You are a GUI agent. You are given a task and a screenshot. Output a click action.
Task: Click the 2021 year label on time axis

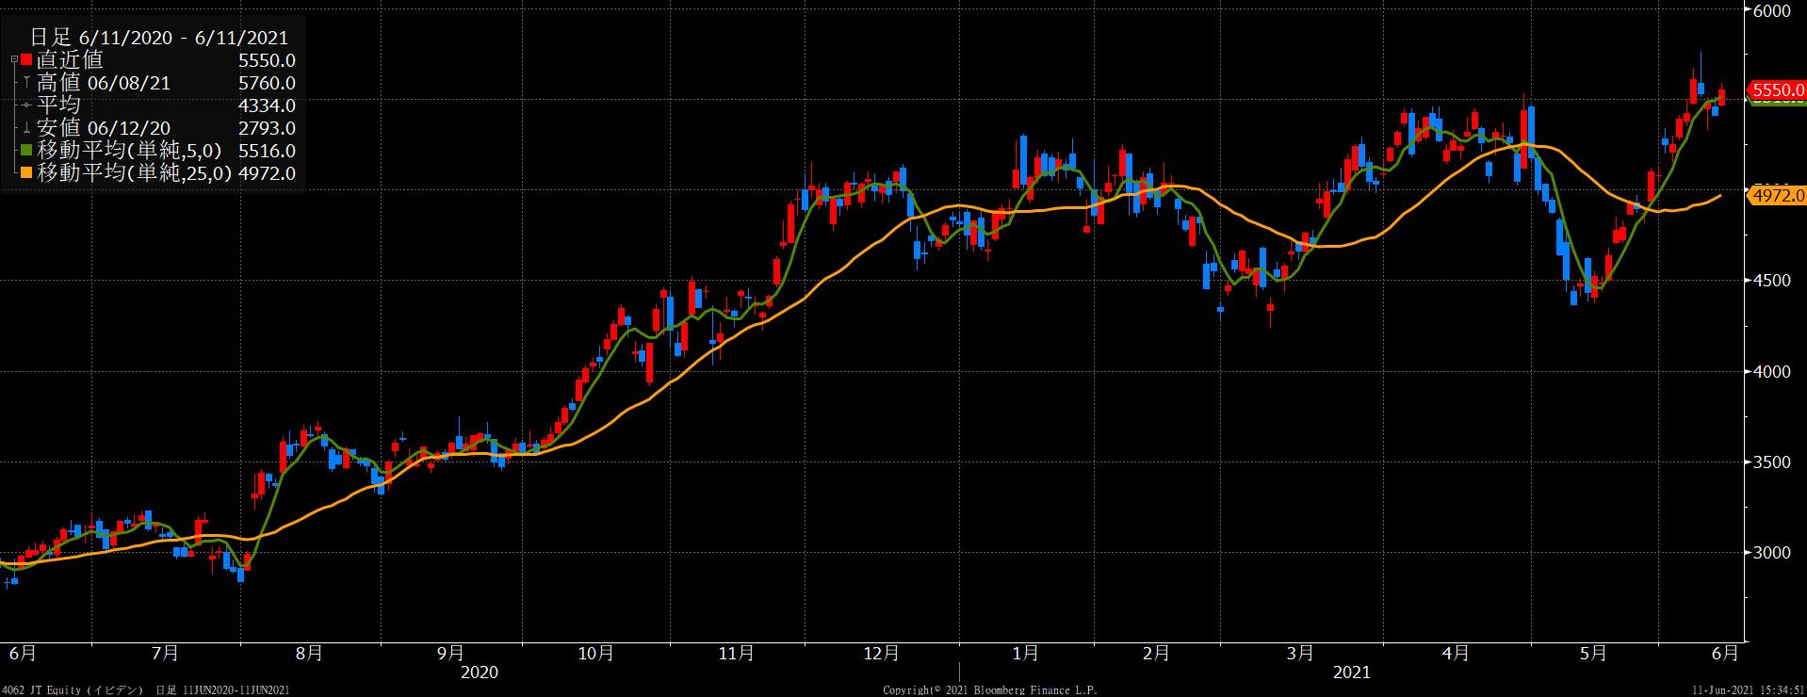[x=1351, y=673]
